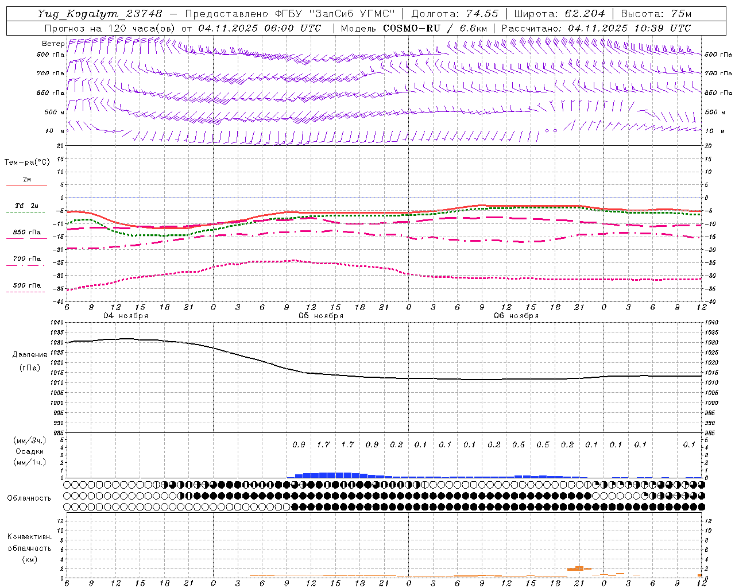The image size is (735, 588).
Task: Click the model name "COSMO-RU / 6.6км"
Action: [435, 28]
